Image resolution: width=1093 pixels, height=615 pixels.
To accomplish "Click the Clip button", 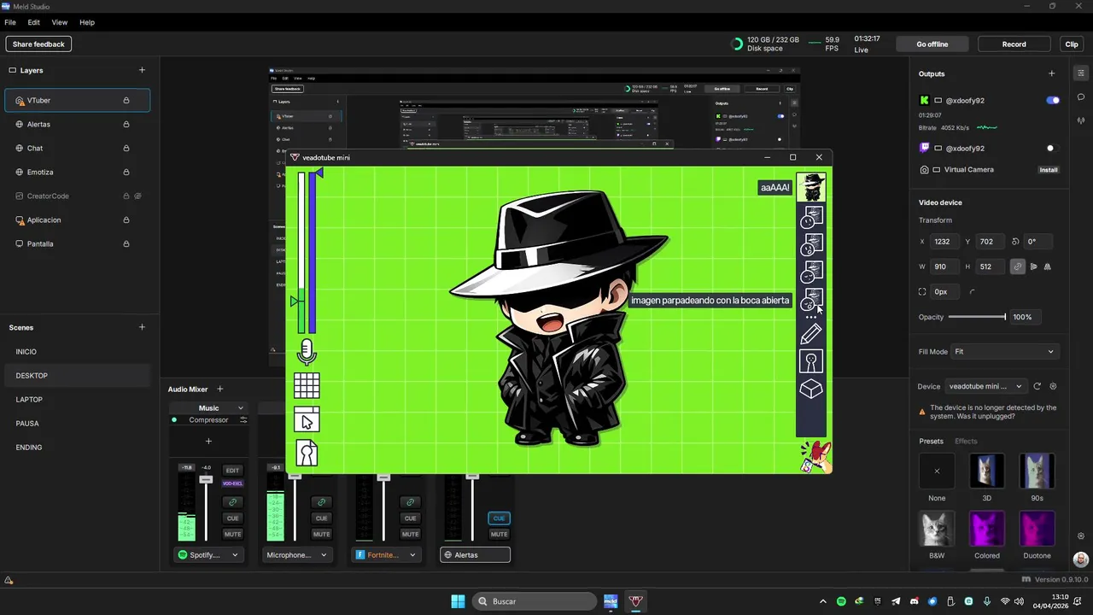I will point(1072,44).
